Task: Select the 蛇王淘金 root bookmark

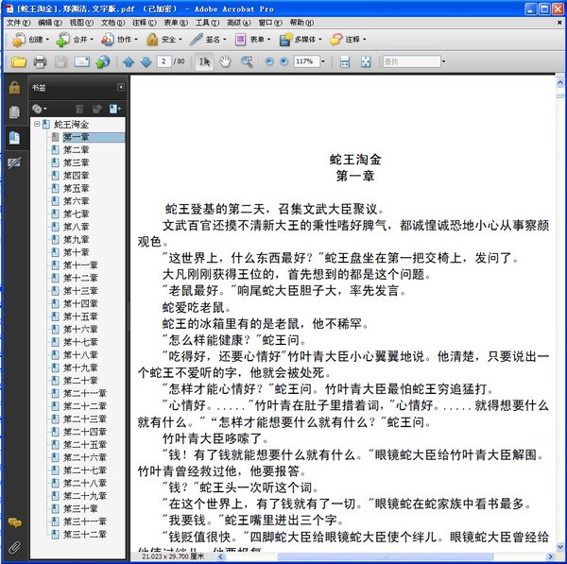Action: [x=71, y=125]
